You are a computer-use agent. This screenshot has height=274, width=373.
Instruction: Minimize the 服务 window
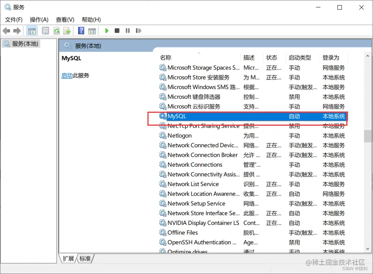coord(318,7)
